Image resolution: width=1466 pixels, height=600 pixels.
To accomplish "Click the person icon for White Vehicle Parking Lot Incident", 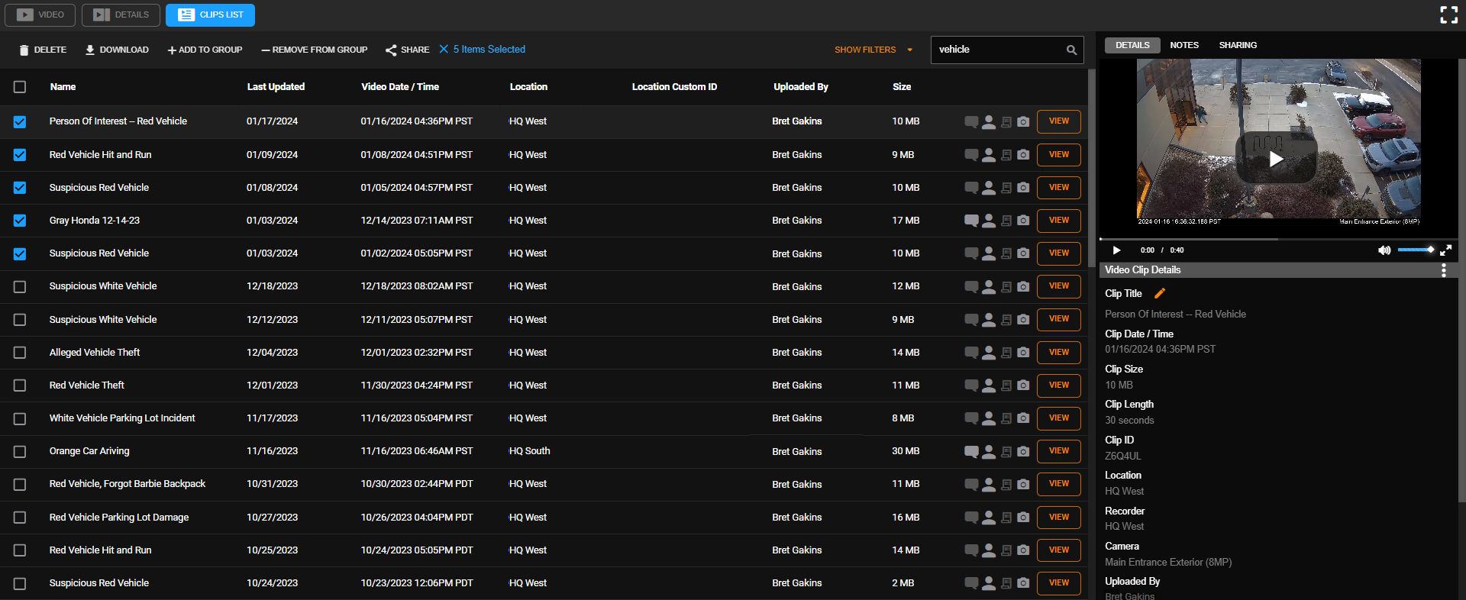I will coord(989,418).
